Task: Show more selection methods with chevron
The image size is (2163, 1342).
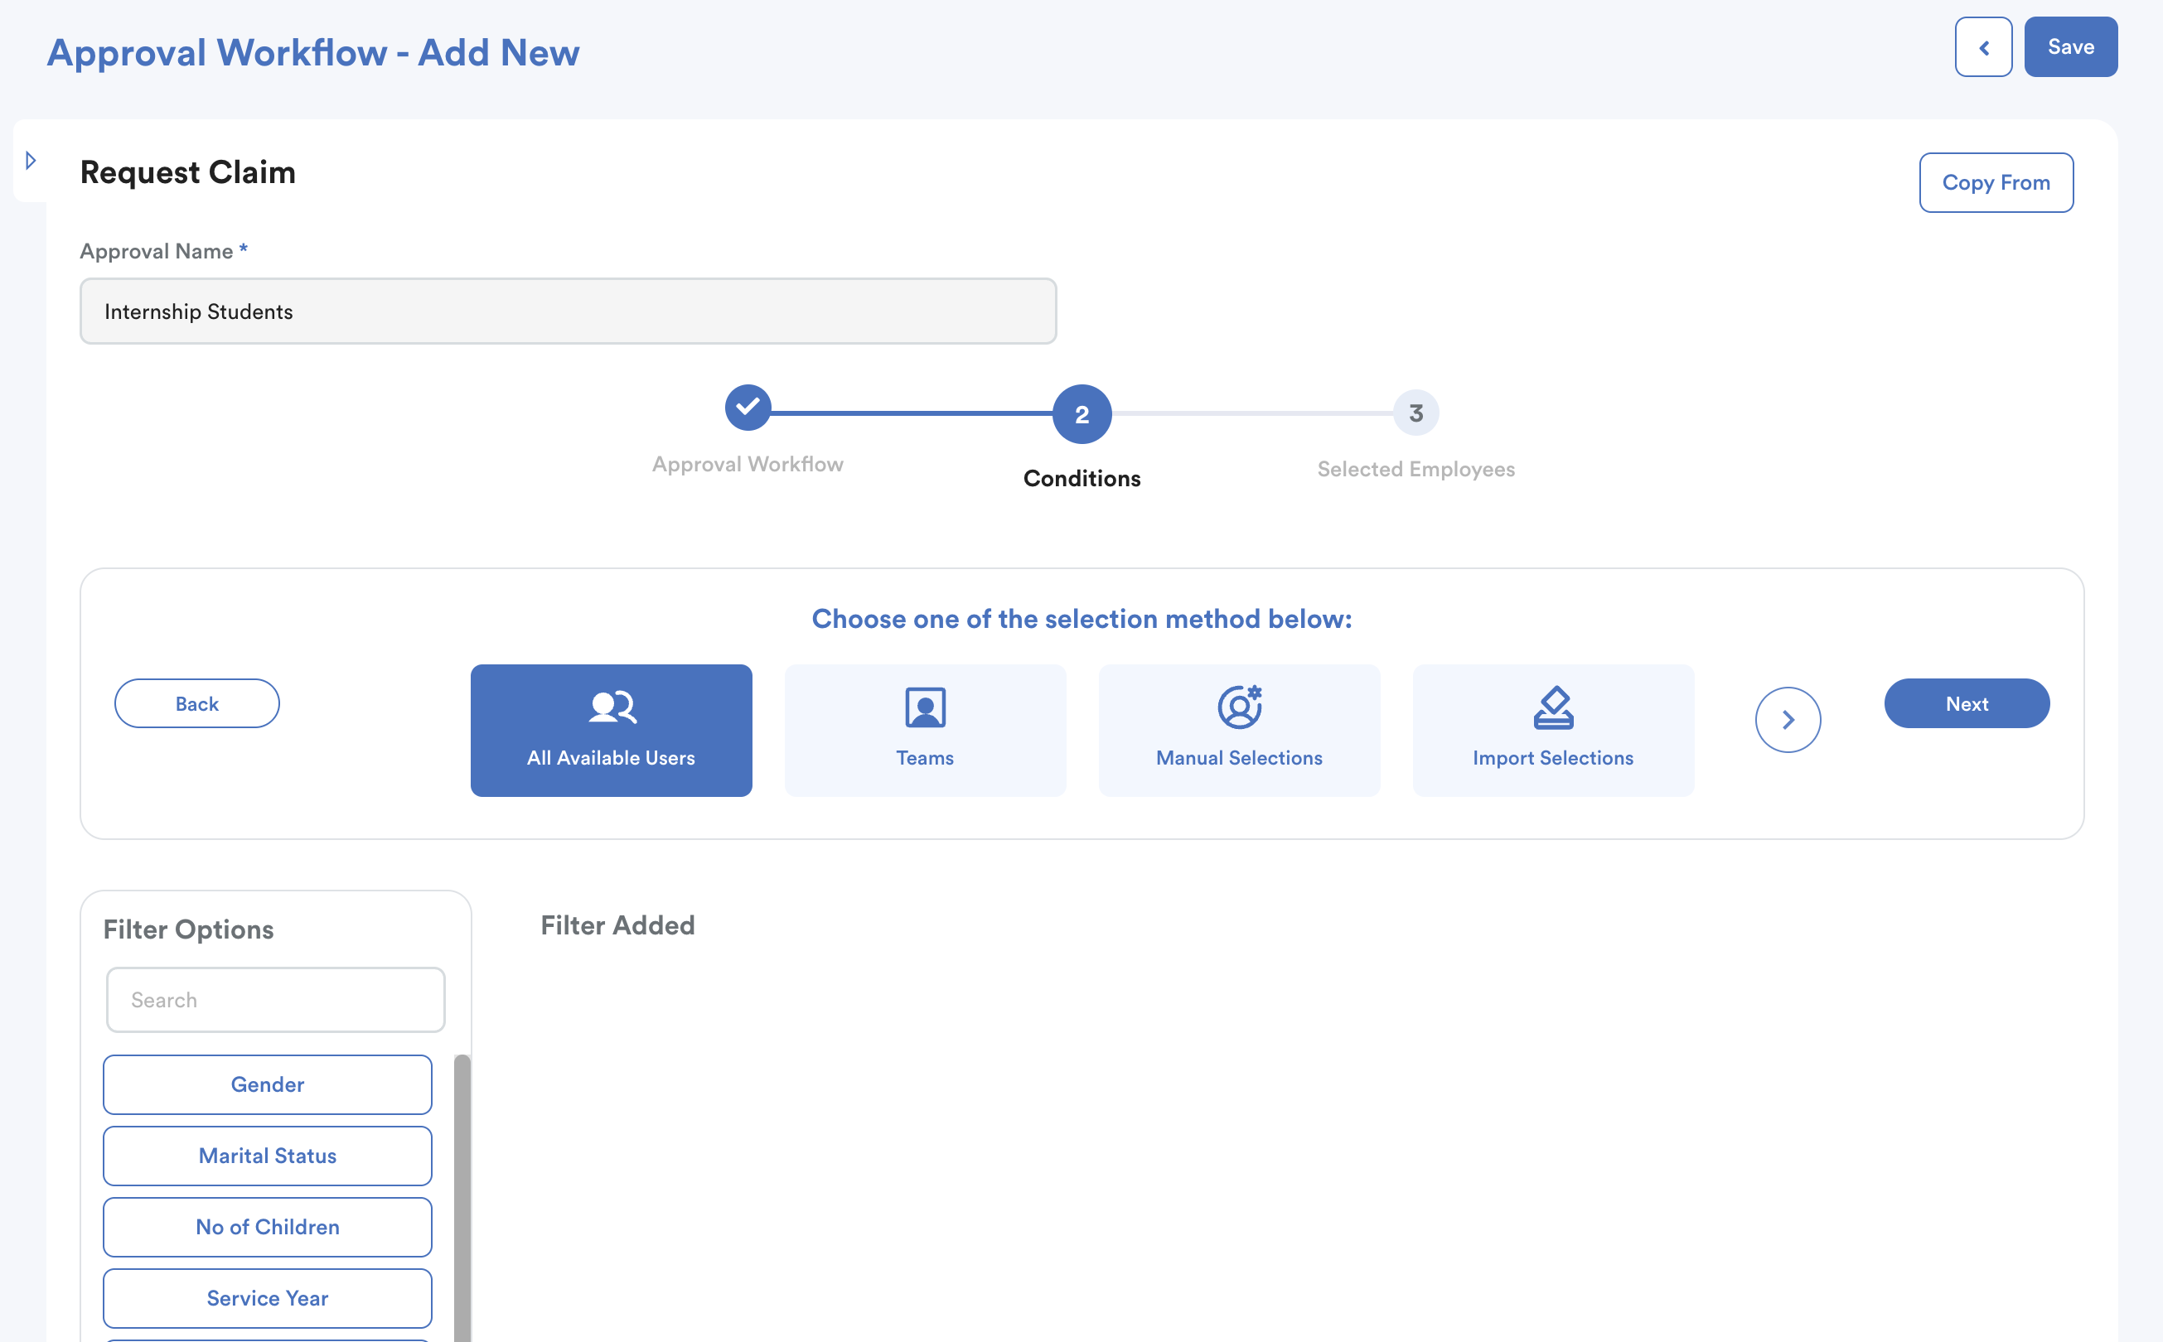Action: coord(1788,720)
